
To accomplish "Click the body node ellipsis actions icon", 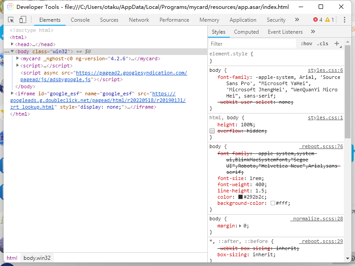I will pyautogui.click(x=7, y=52).
